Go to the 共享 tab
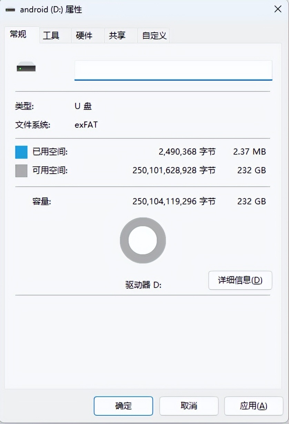Viewport: 289px width, 424px height. pos(117,36)
